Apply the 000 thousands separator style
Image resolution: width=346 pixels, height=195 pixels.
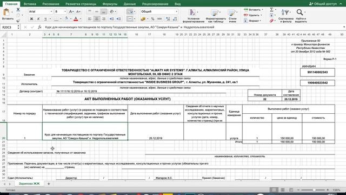pos(159,19)
